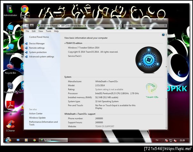Viewport: 193px width, 152px height.
Task: Click the Team OS logo image
Action: click(152, 91)
